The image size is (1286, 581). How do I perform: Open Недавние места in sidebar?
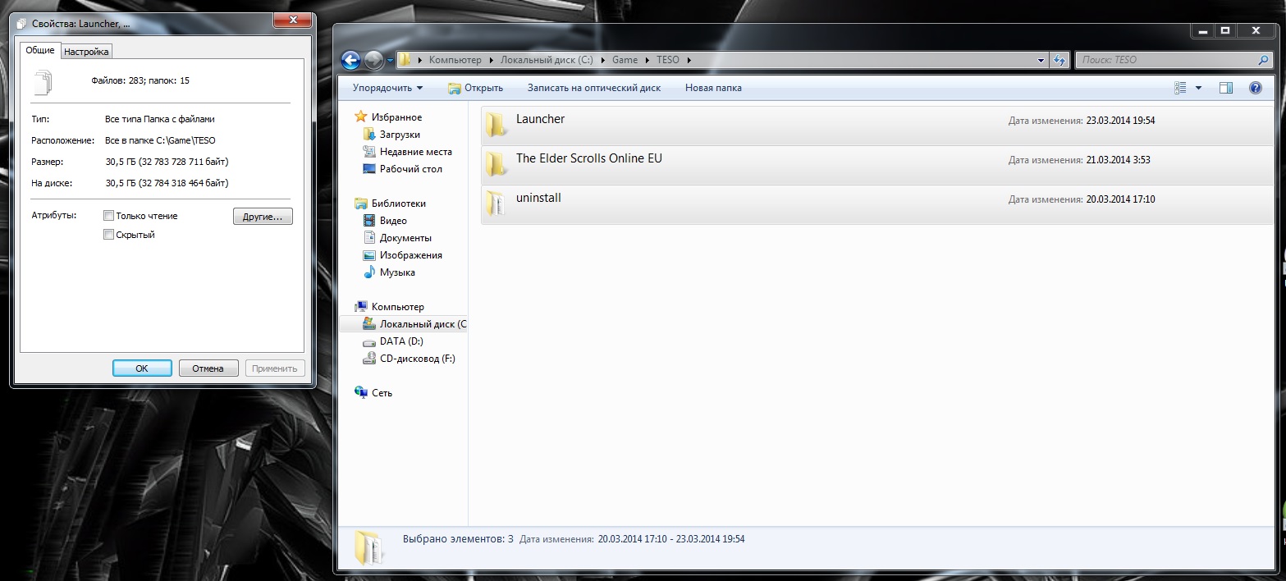(415, 152)
